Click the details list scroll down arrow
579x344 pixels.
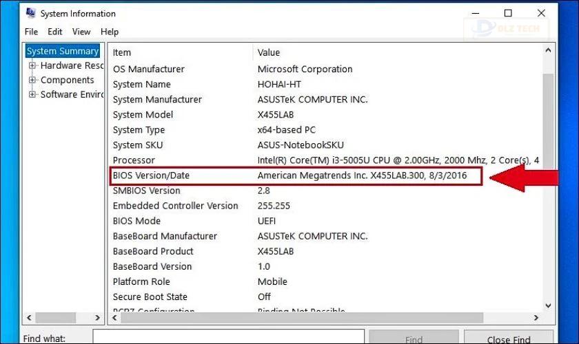[x=548, y=305]
